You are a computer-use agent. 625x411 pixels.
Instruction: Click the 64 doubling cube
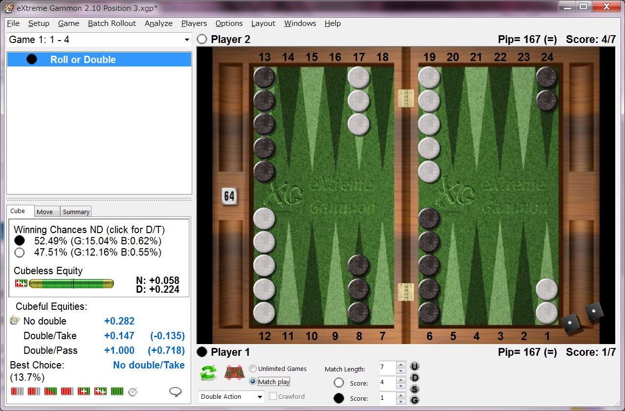(229, 196)
